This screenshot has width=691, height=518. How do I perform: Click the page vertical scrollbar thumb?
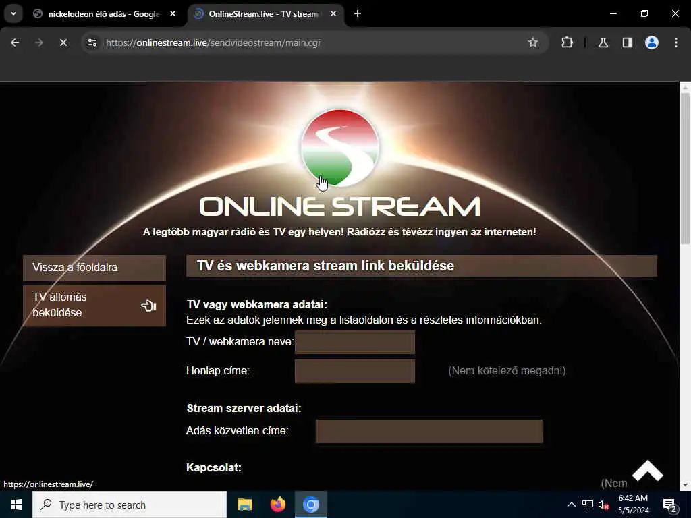(685, 167)
